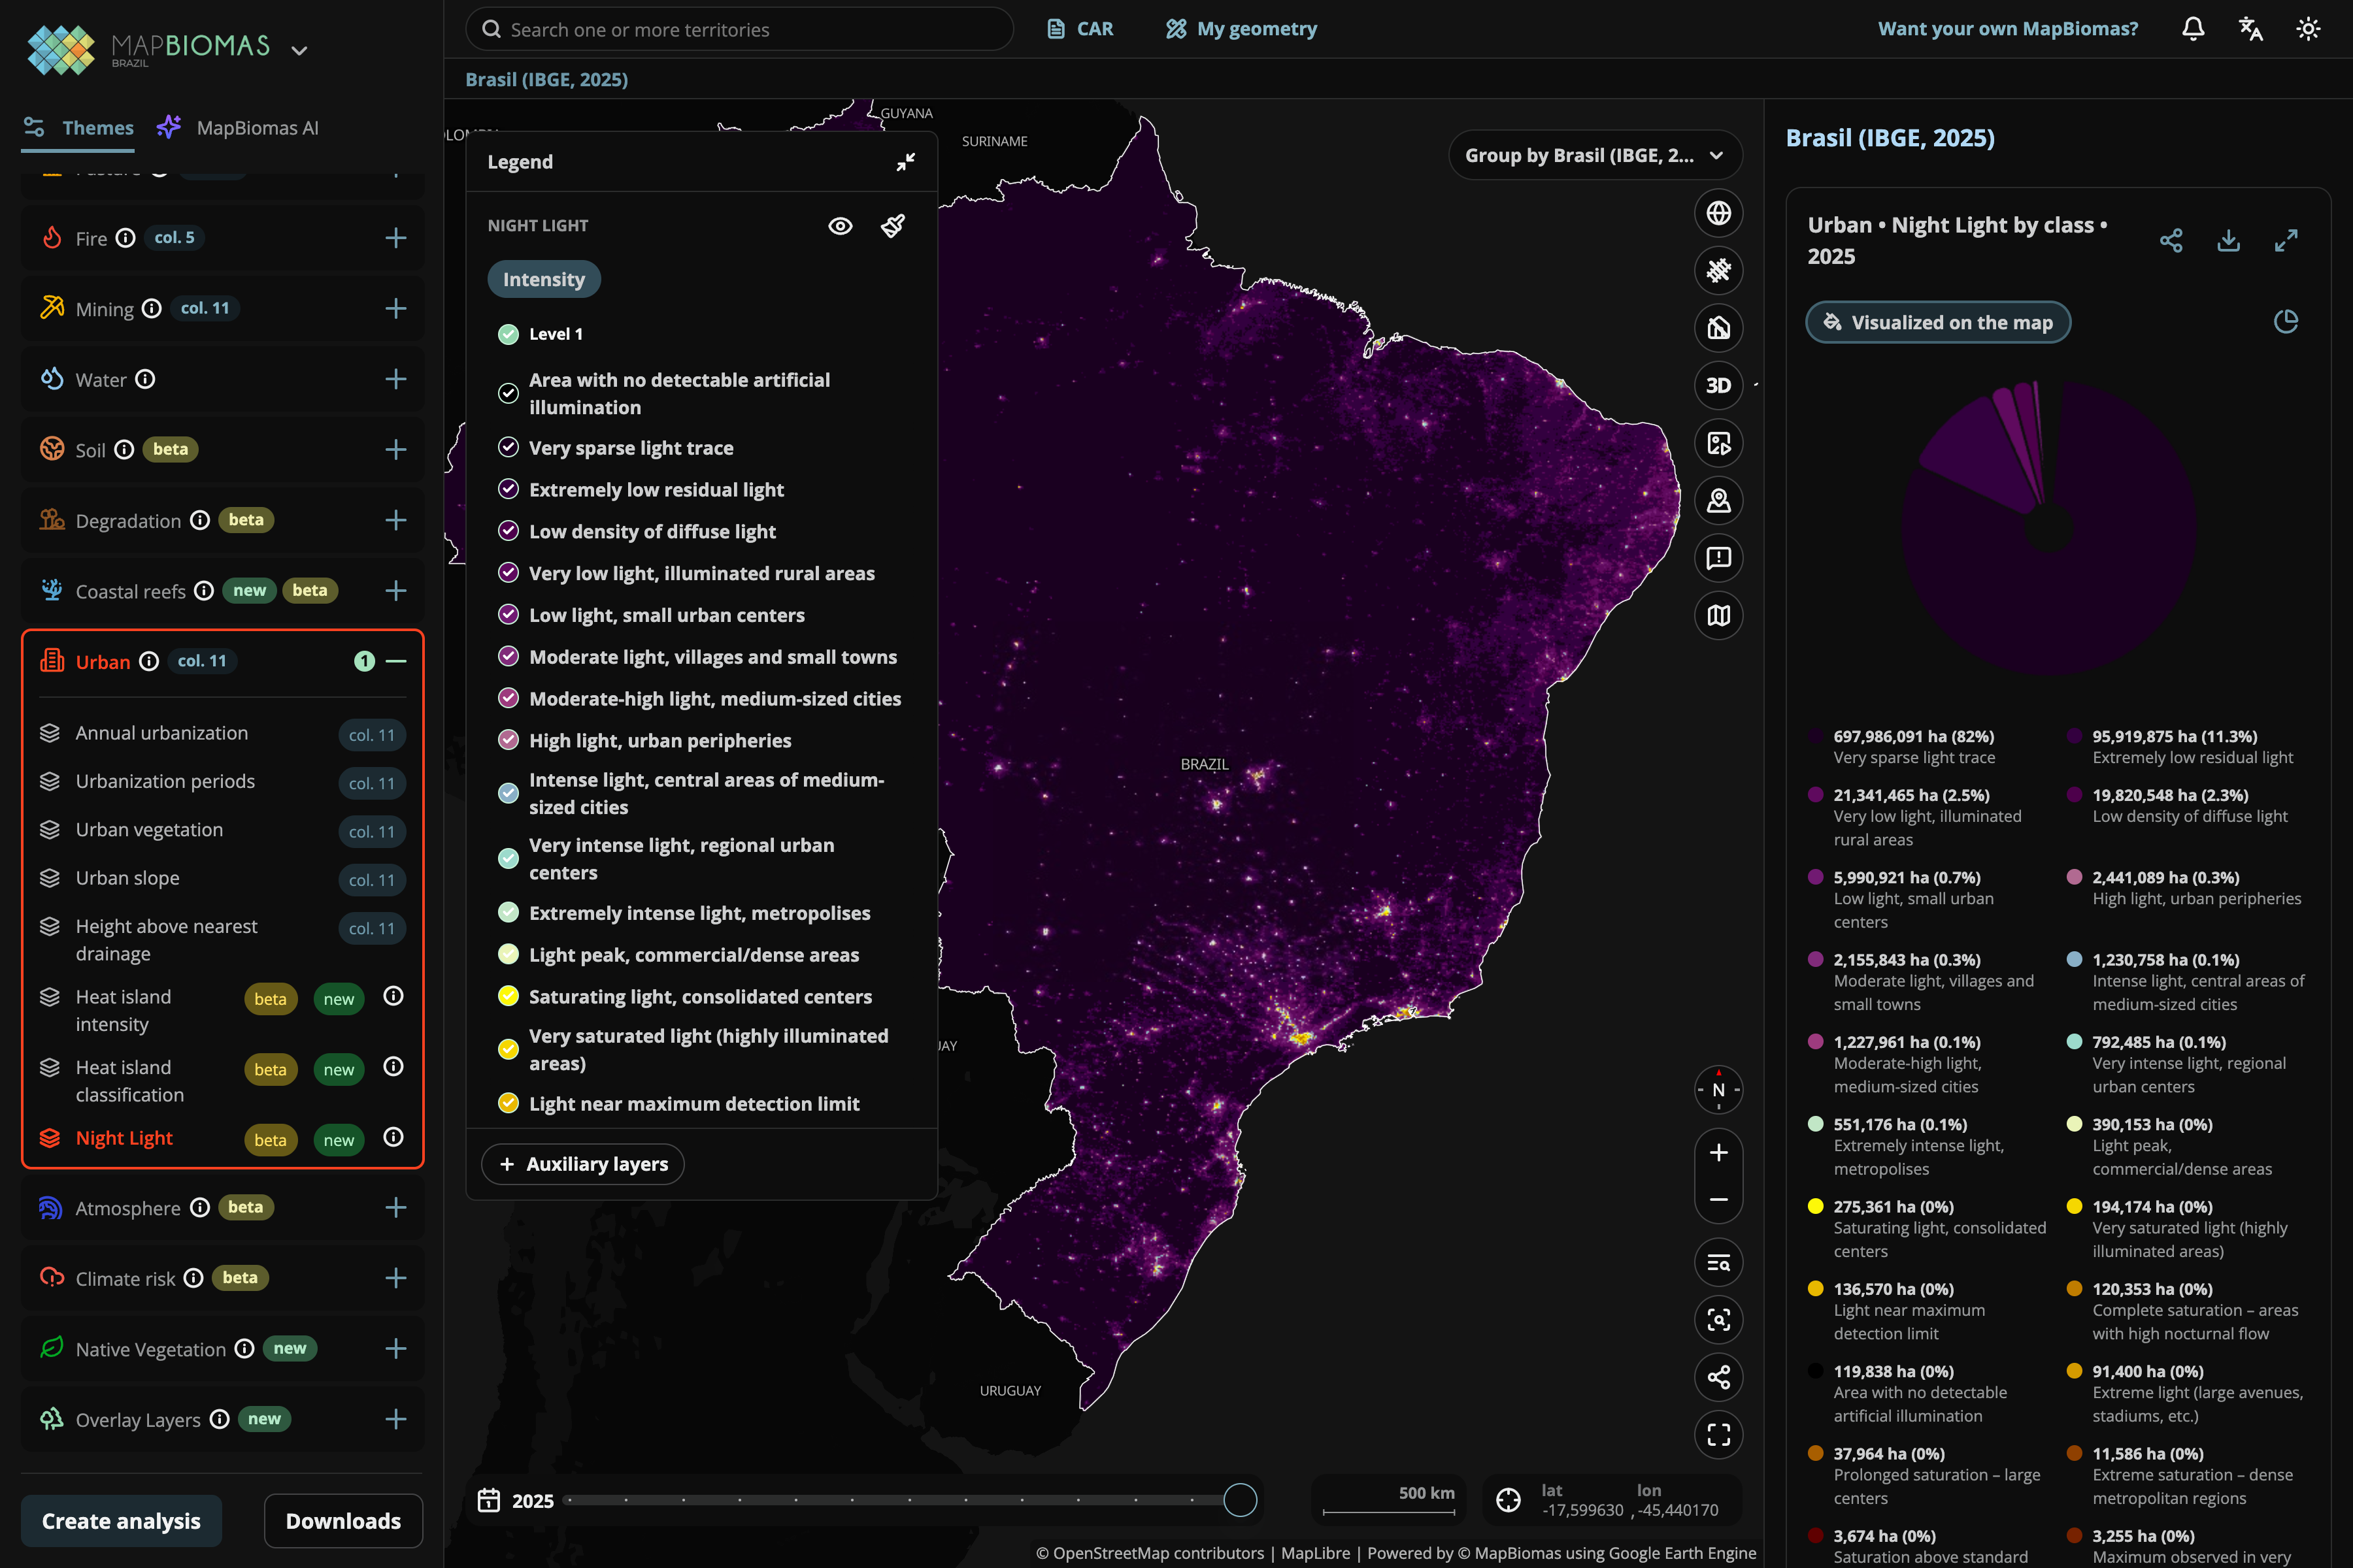The width and height of the screenshot is (2353, 1568).
Task: Click the legend paintbrush style icon
Action: tap(892, 226)
